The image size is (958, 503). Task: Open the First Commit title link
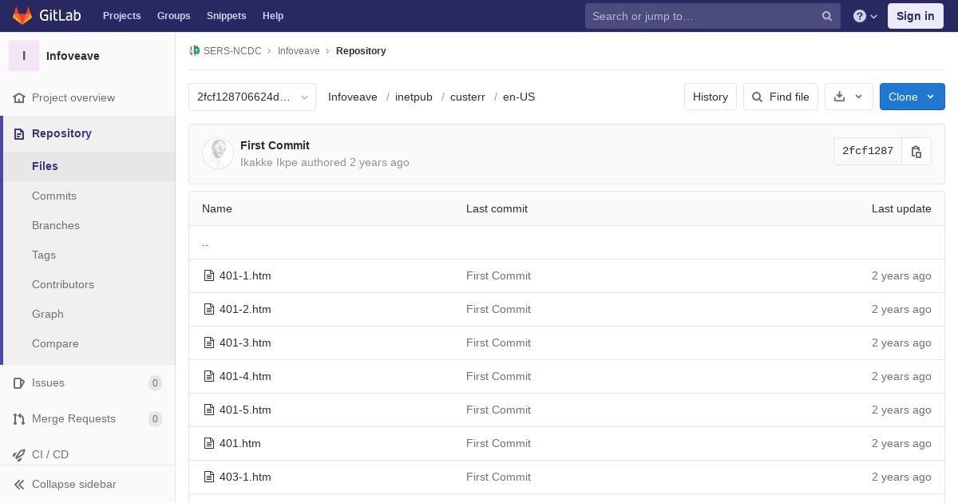click(x=275, y=145)
